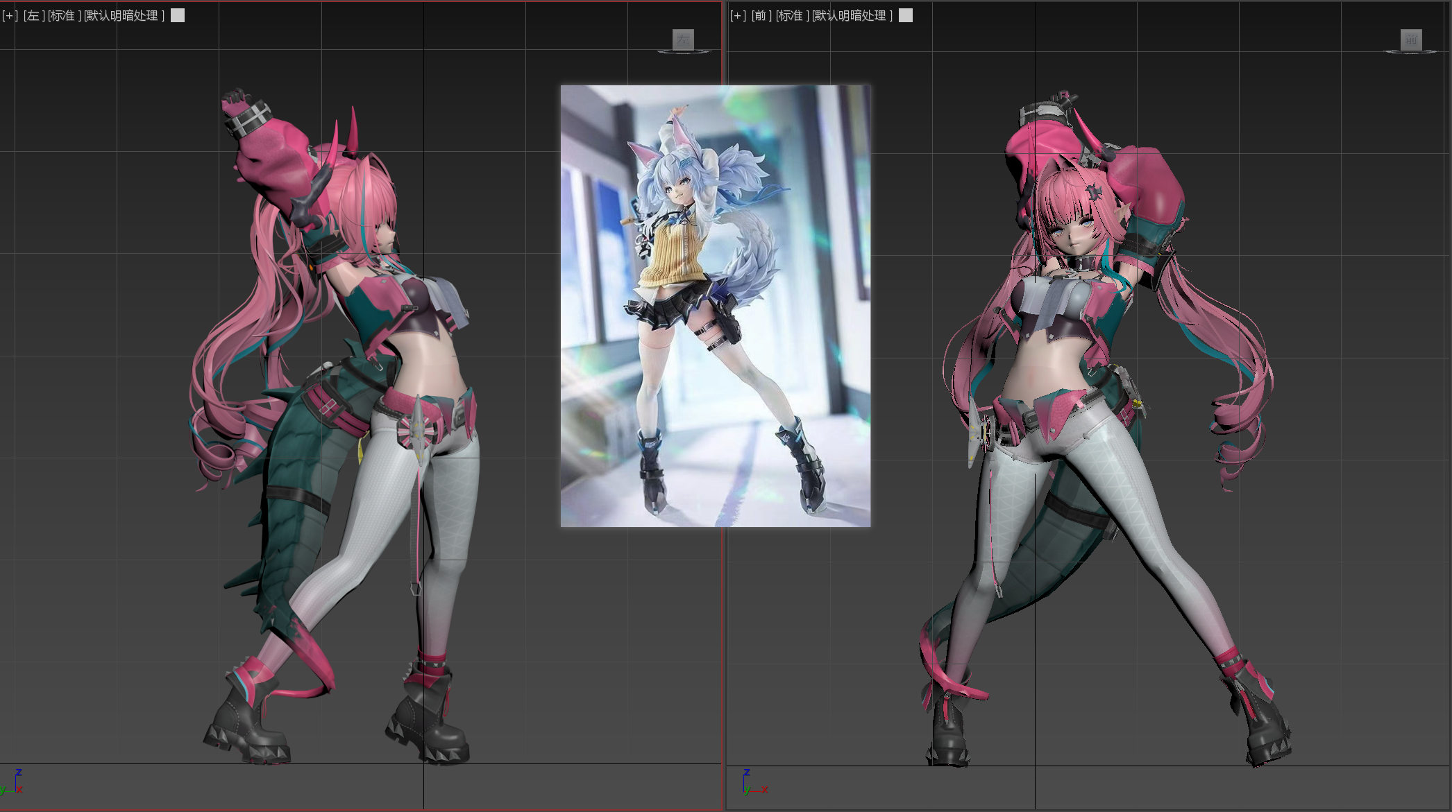
Task: Open [默认明暗处理] shading menu in front viewport
Action: (x=852, y=15)
